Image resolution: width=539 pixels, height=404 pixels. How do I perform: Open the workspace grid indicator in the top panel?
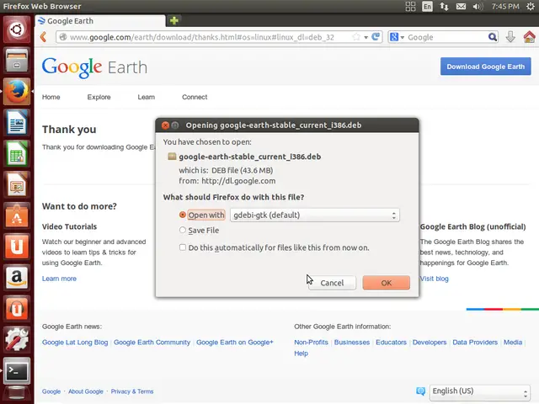pyautogui.click(x=410, y=6)
